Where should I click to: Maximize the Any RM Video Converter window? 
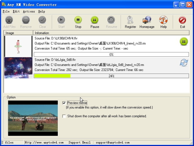[x=183, y=5]
